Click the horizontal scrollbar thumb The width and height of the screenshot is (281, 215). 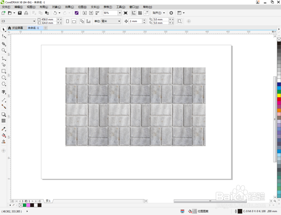[210, 201]
